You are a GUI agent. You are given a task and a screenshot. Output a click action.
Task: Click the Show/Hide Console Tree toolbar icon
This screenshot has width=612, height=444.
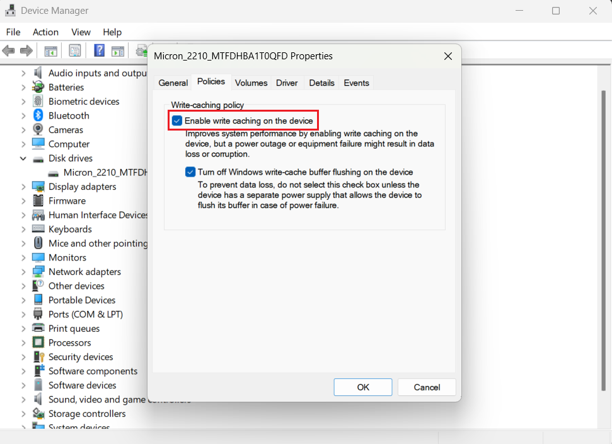point(50,50)
